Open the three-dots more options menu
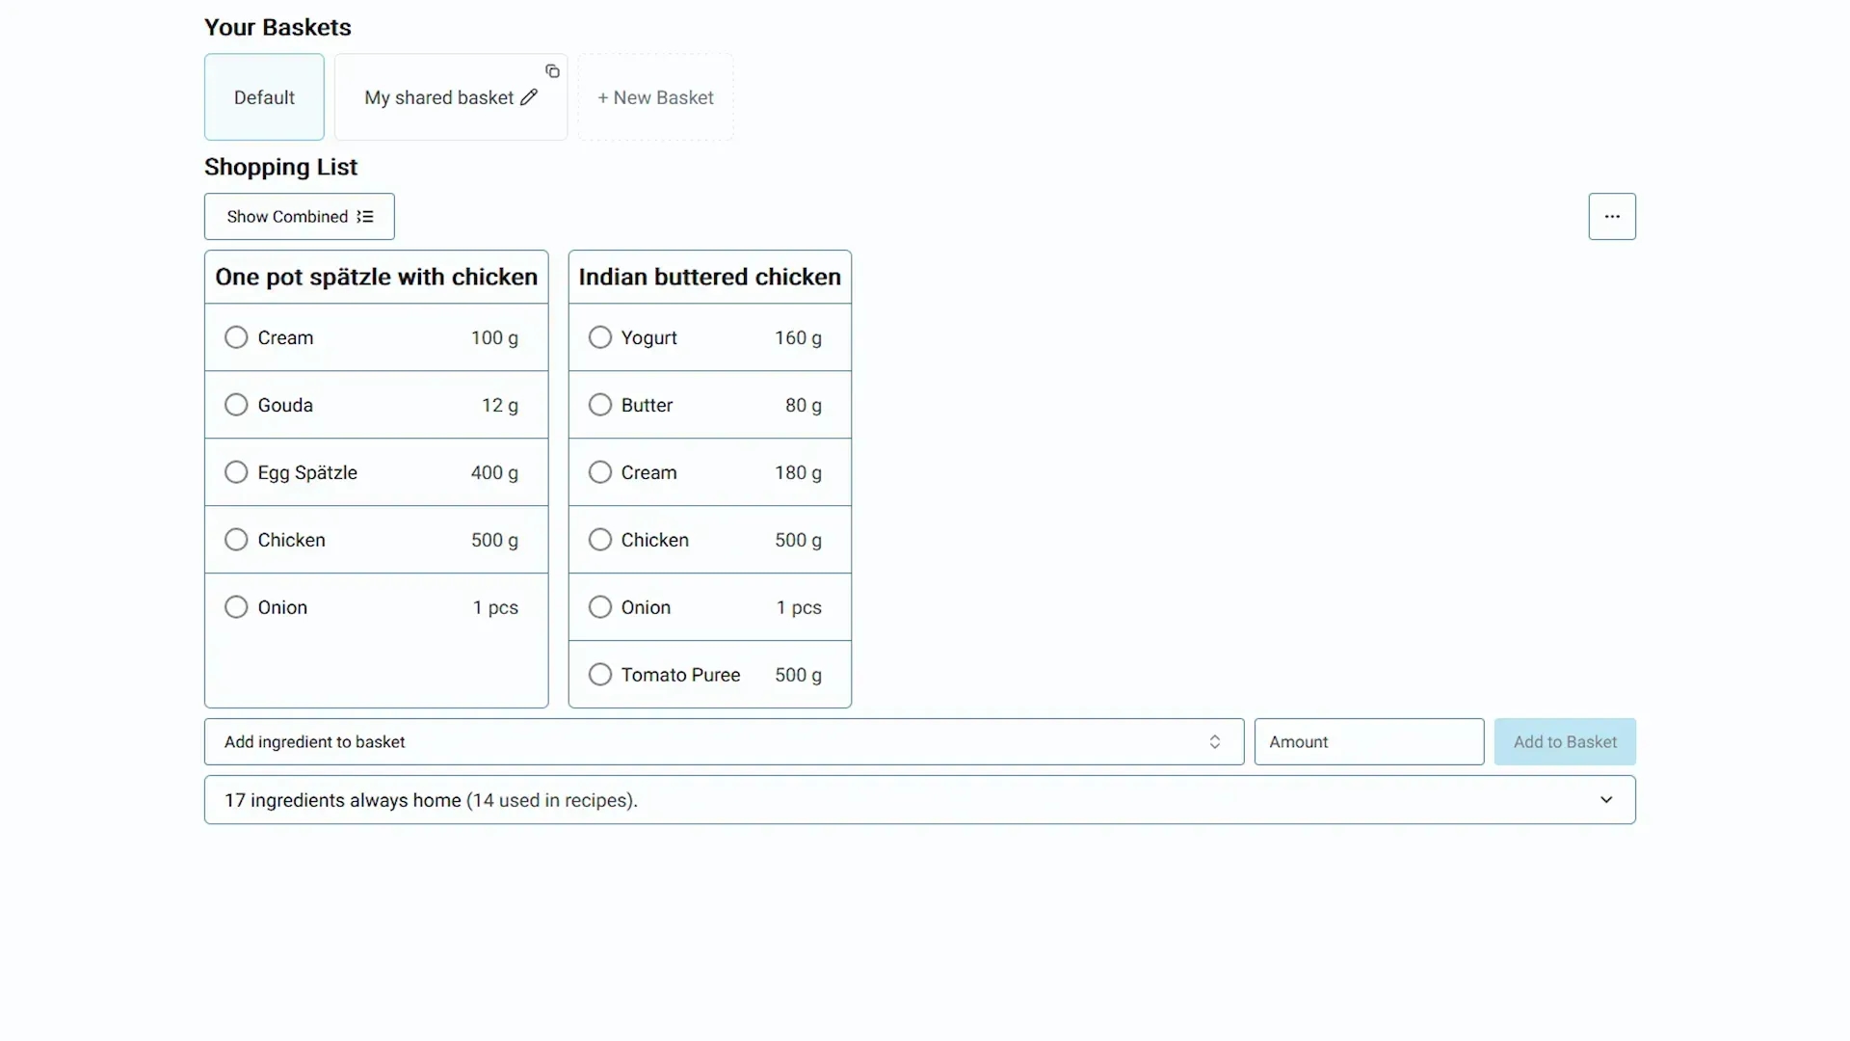 click(x=1612, y=217)
